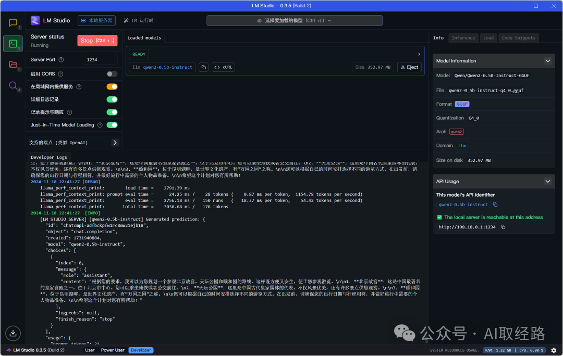Stop the server with Stop button
Viewport: 563px width, 356px height.
click(x=97, y=41)
